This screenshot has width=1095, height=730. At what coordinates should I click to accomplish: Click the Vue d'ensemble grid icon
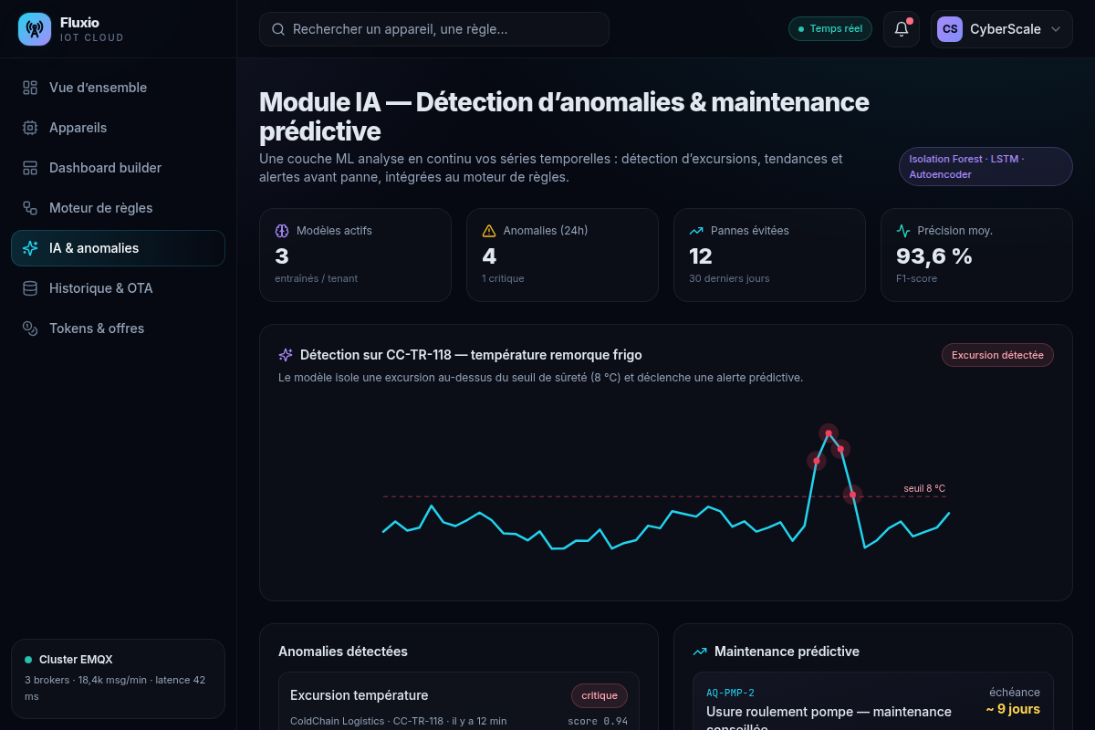click(30, 88)
